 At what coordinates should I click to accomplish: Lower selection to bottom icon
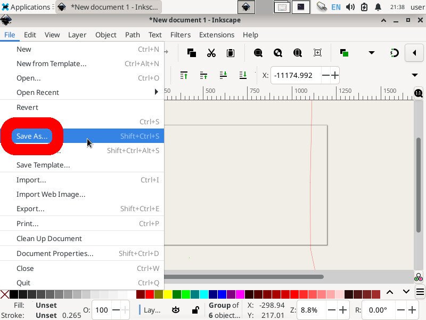click(x=243, y=75)
